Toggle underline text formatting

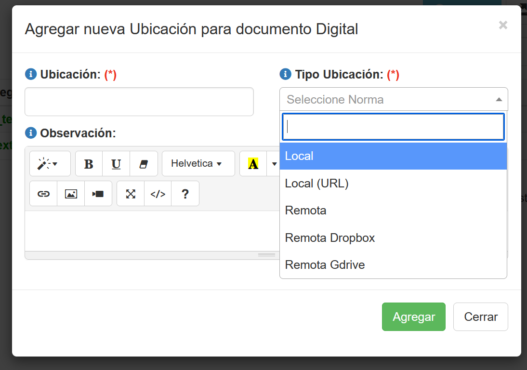click(116, 164)
